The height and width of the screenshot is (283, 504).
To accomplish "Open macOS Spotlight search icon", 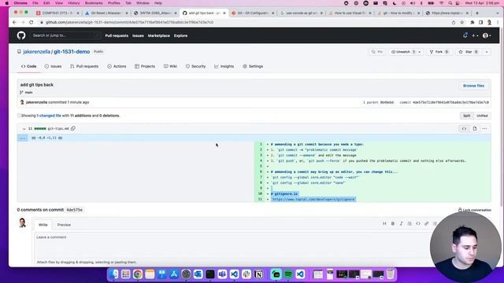I will 450,3.
